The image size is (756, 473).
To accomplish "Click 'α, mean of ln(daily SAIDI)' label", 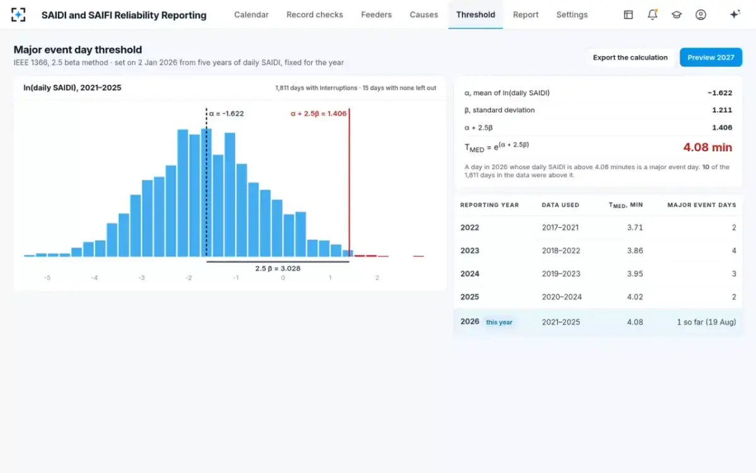I will pos(507,93).
